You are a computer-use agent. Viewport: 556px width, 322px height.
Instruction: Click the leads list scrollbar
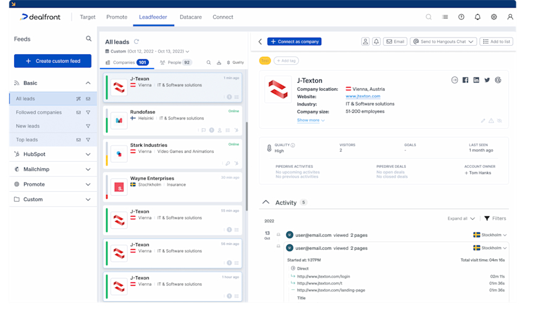246,167
